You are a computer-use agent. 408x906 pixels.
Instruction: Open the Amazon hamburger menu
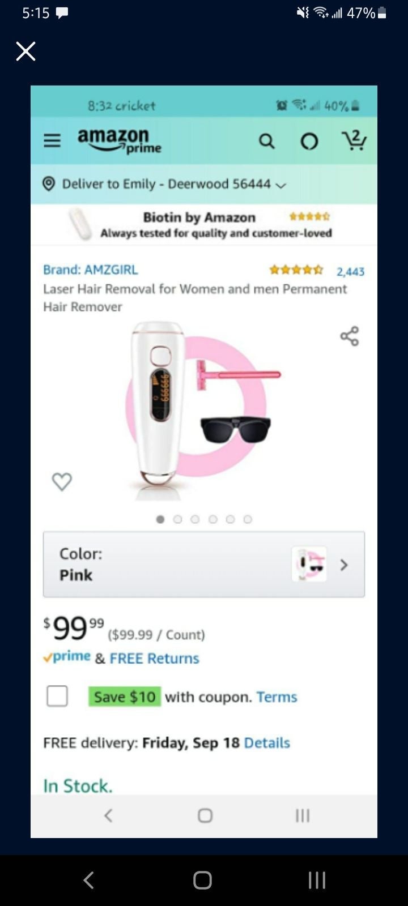pos(52,140)
